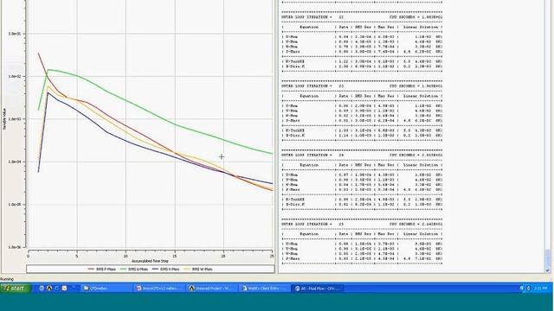The height and width of the screenshot is (311, 554).
Task: Click the Accumulated Time Step axis label
Action: pos(150,261)
